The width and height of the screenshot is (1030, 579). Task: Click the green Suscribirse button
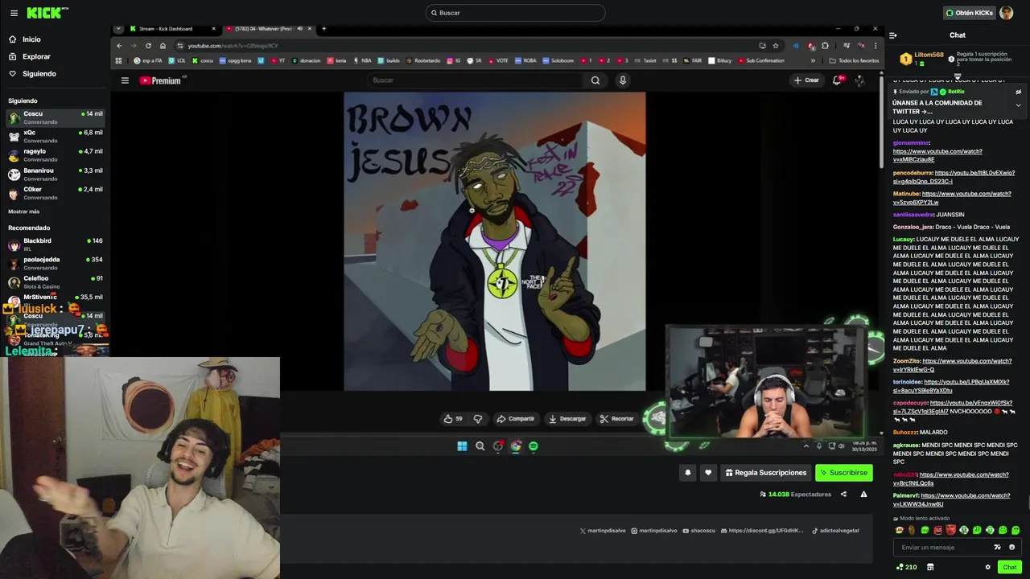pos(843,473)
